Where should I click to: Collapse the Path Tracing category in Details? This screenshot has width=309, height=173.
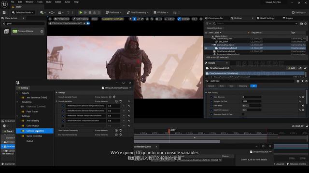(x=206, y=93)
